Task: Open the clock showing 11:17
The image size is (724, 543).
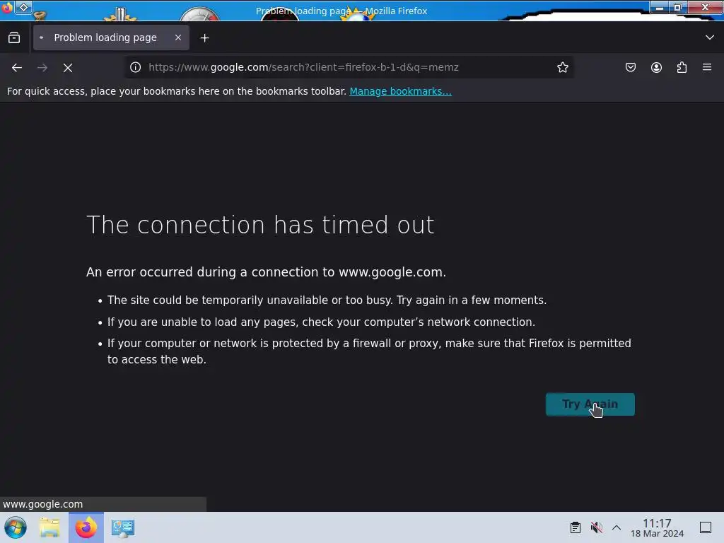Action: click(657, 527)
